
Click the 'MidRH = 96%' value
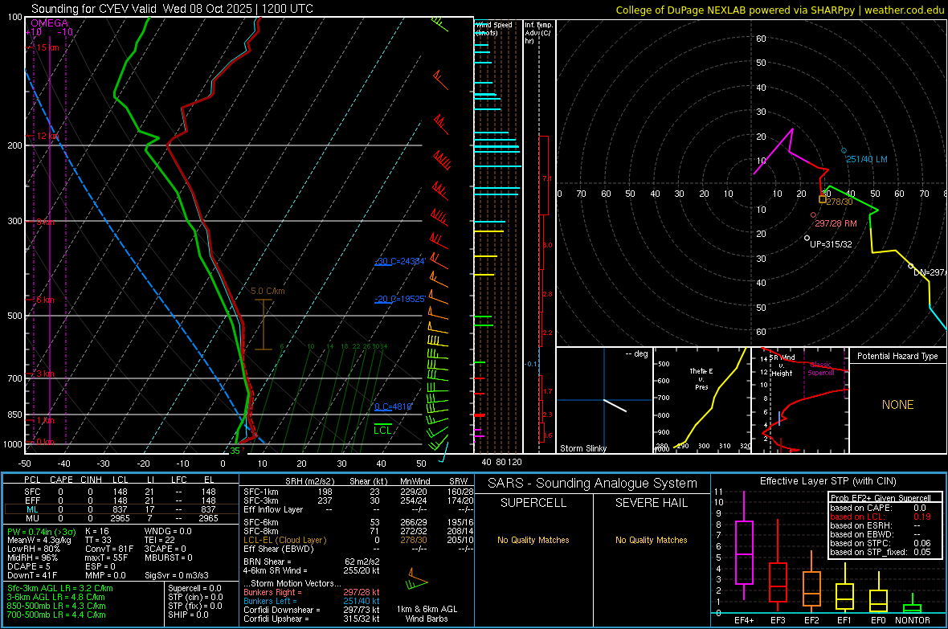pyautogui.click(x=32, y=558)
